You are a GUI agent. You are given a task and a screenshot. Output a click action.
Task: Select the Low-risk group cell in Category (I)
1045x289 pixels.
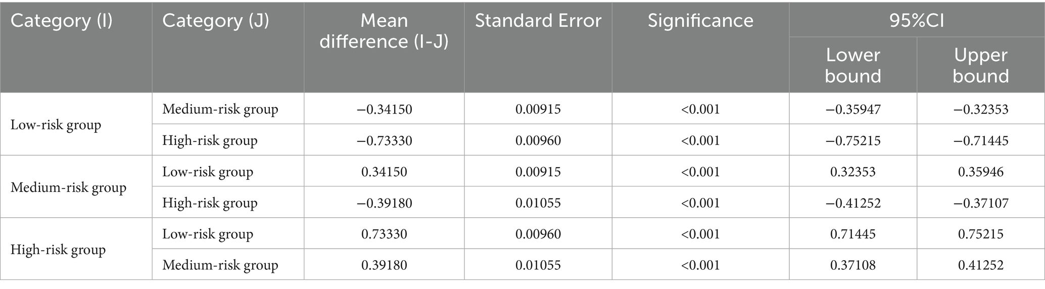click(x=56, y=125)
